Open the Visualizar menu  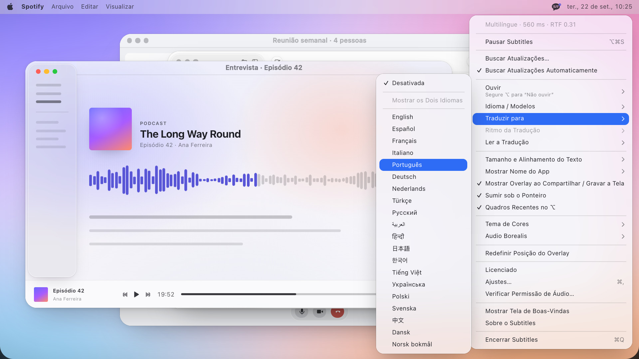[x=120, y=7]
